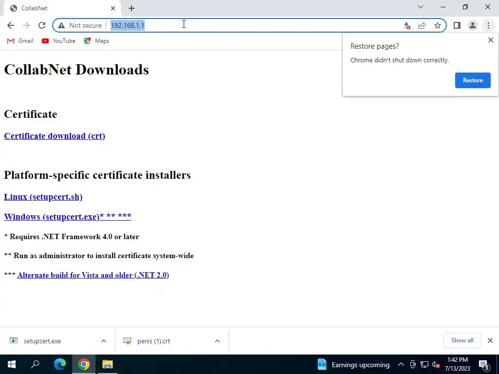Image resolution: width=499 pixels, height=374 pixels.
Task: Dismiss the Restore pages popup
Action: (x=490, y=40)
